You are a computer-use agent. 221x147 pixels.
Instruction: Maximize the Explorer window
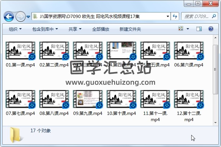[x=198, y=4]
